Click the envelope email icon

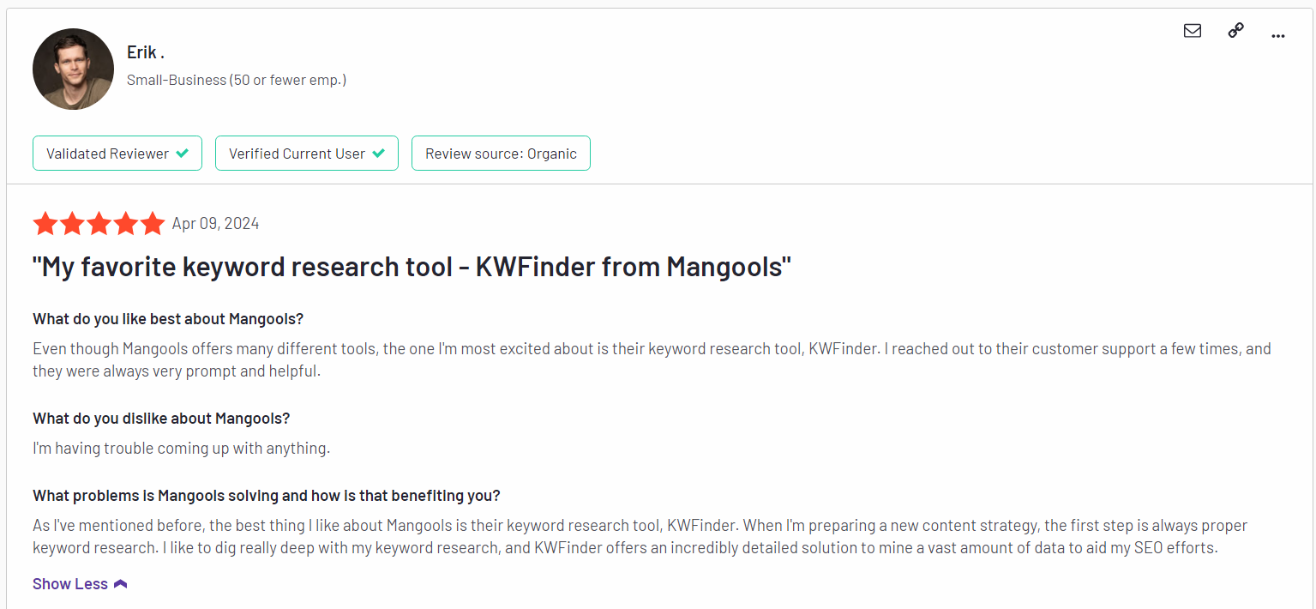[x=1192, y=31]
